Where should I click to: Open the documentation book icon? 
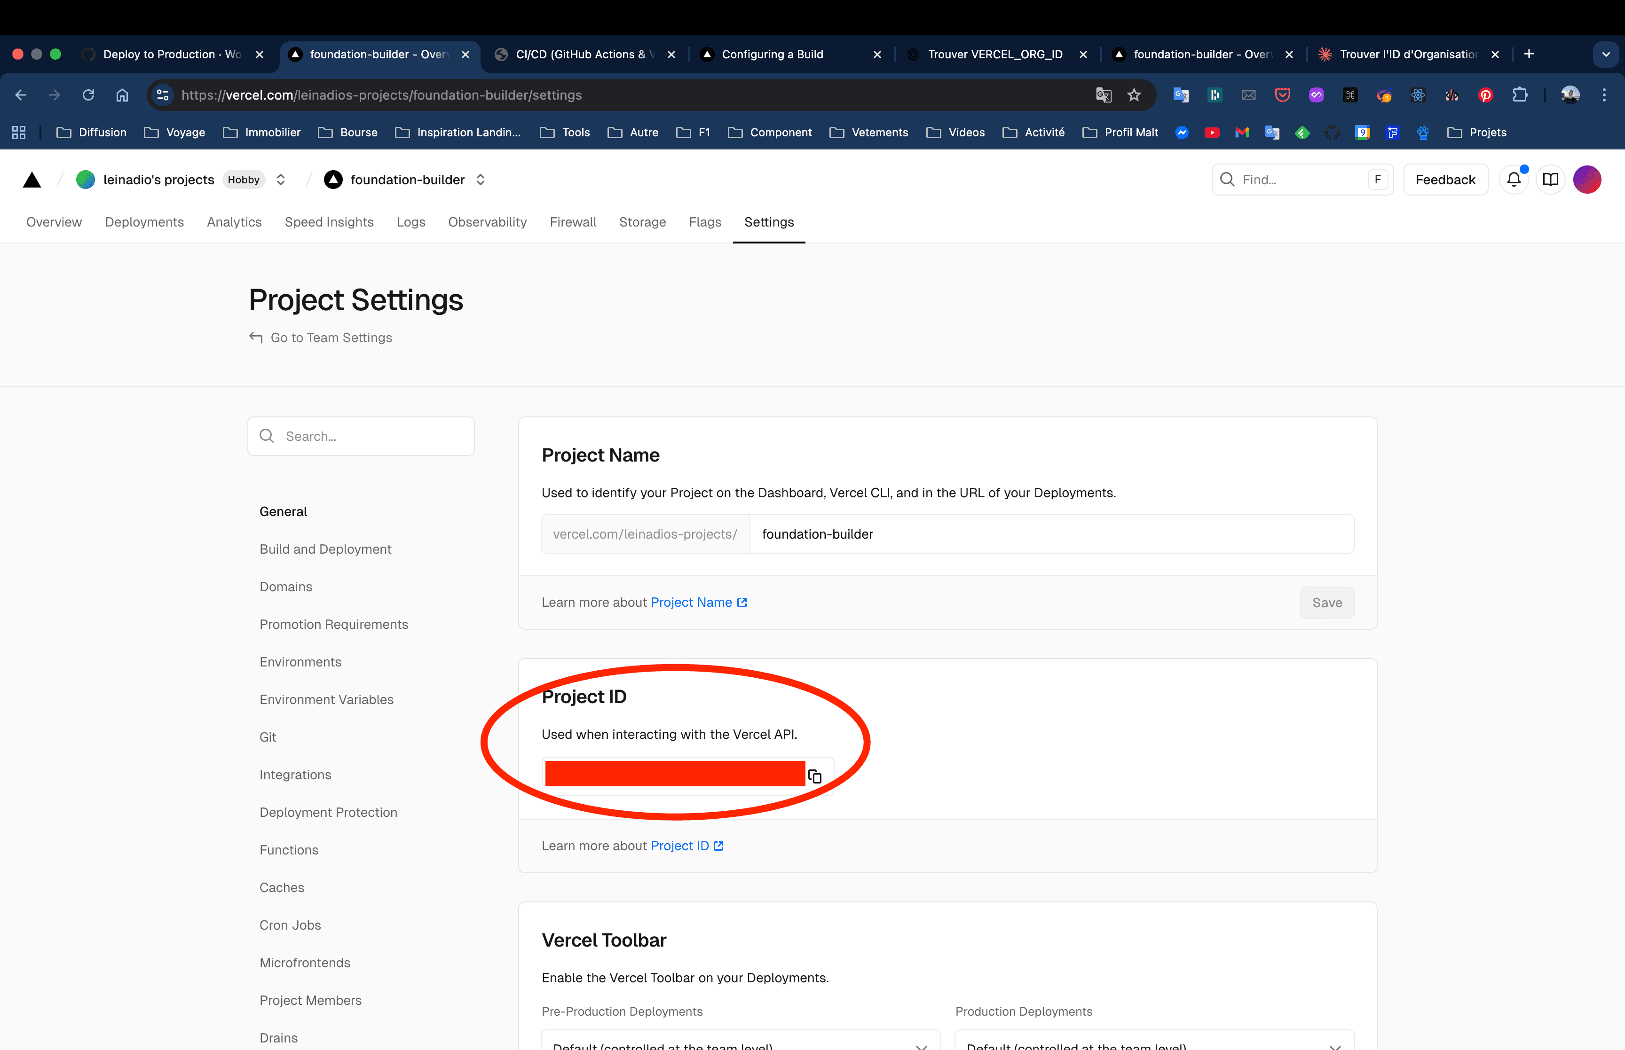click(1550, 180)
